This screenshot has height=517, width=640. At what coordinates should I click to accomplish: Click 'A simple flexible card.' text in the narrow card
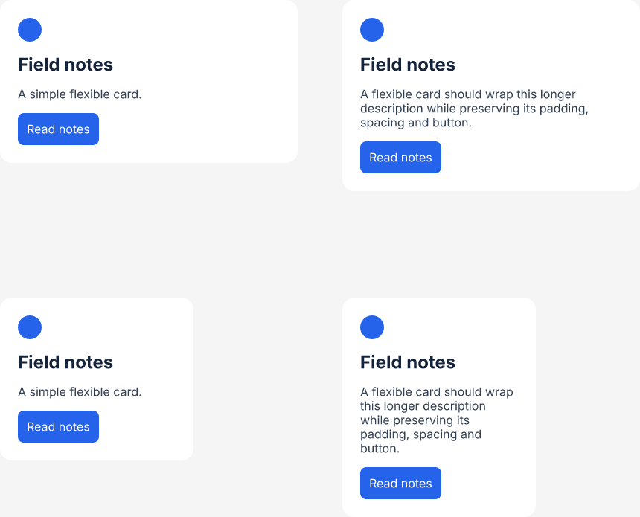[80, 392]
